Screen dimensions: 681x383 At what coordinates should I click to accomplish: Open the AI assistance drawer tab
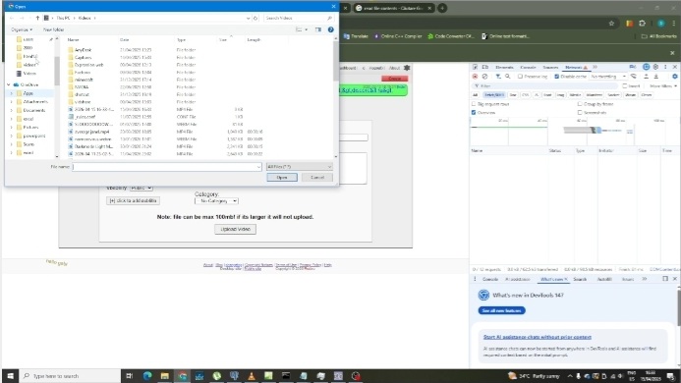(517, 279)
